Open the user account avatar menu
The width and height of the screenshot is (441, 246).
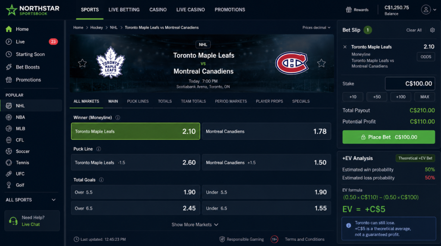click(426, 9)
